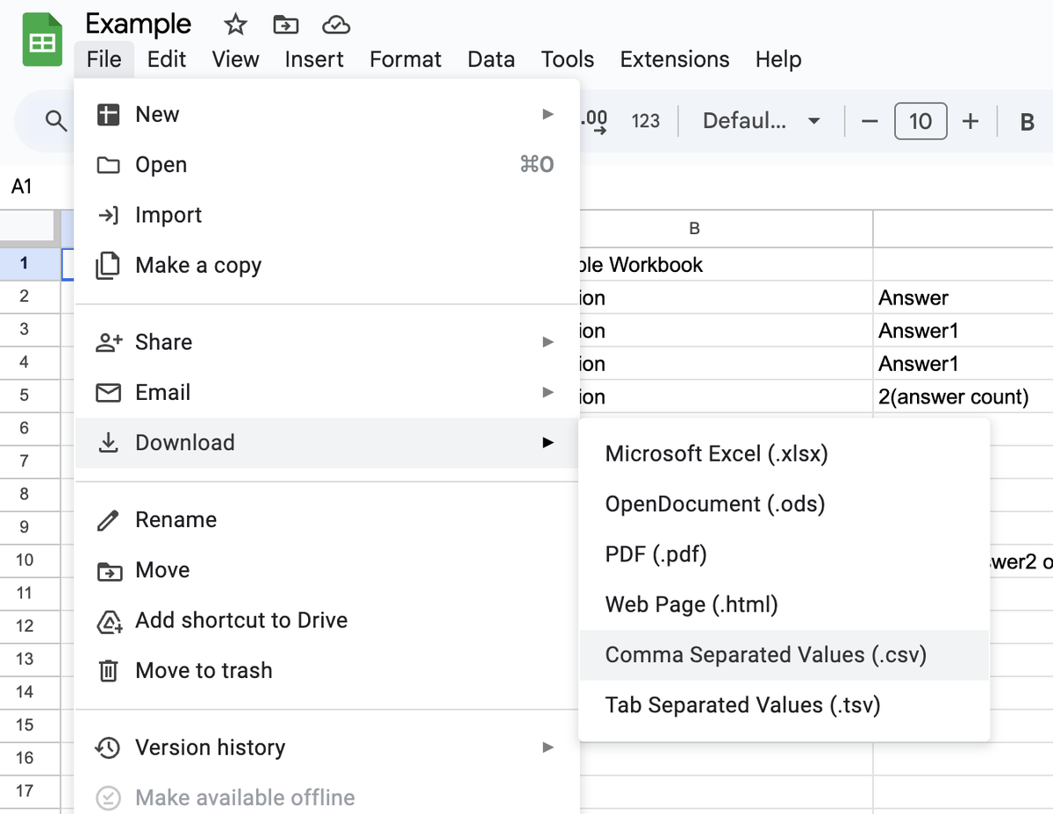Viewport: 1053px width, 814px height.
Task: Check document sync status via cloud icon
Action: (x=336, y=25)
